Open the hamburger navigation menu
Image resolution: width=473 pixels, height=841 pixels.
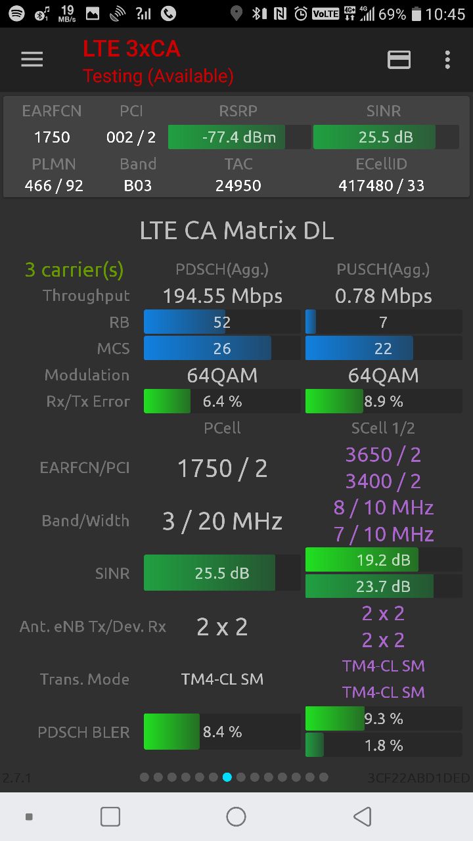[x=32, y=60]
